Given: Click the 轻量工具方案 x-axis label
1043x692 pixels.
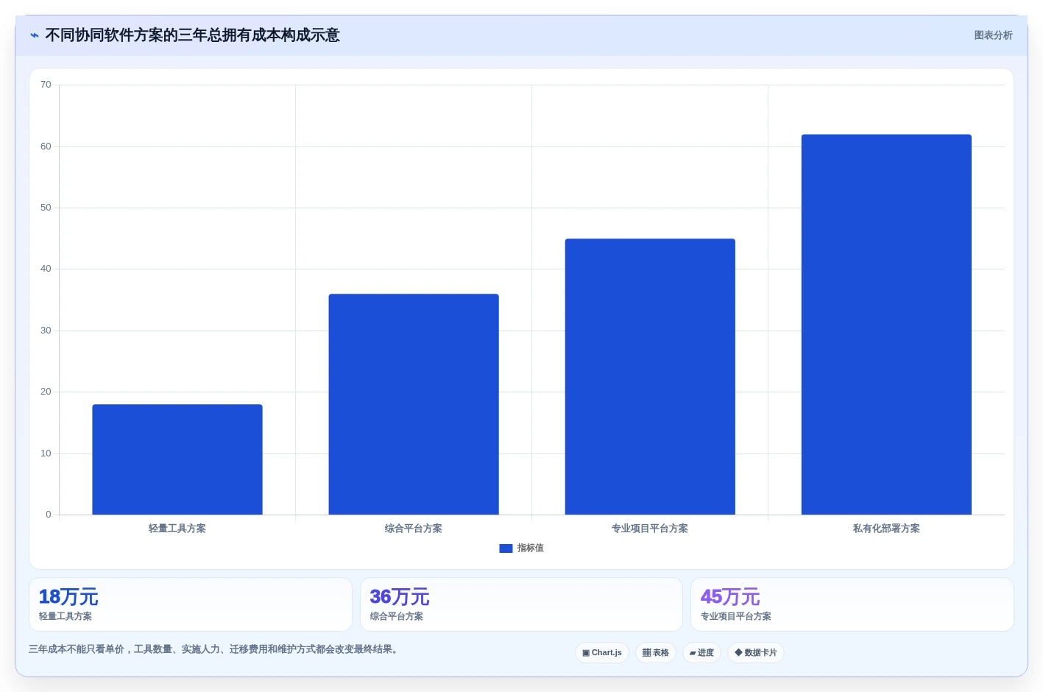Looking at the screenshot, I should (x=177, y=529).
